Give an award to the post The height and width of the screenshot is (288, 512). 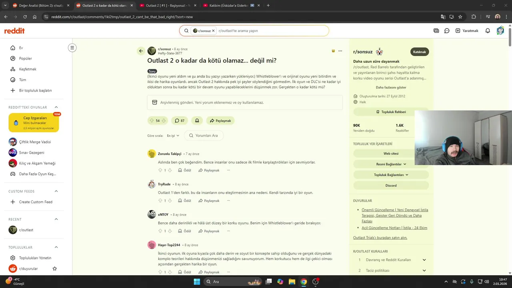197,120
